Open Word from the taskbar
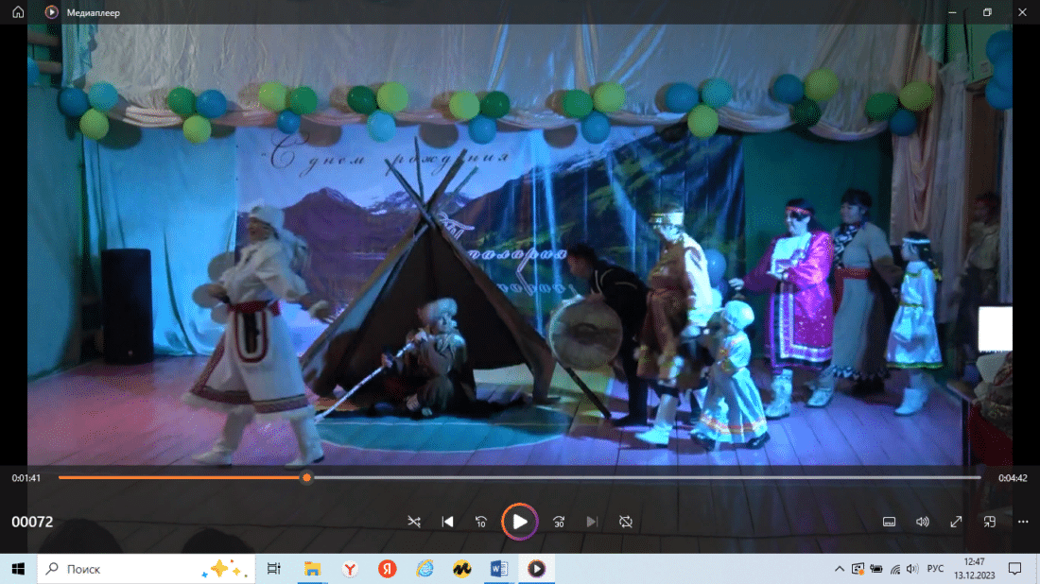 [x=499, y=569]
